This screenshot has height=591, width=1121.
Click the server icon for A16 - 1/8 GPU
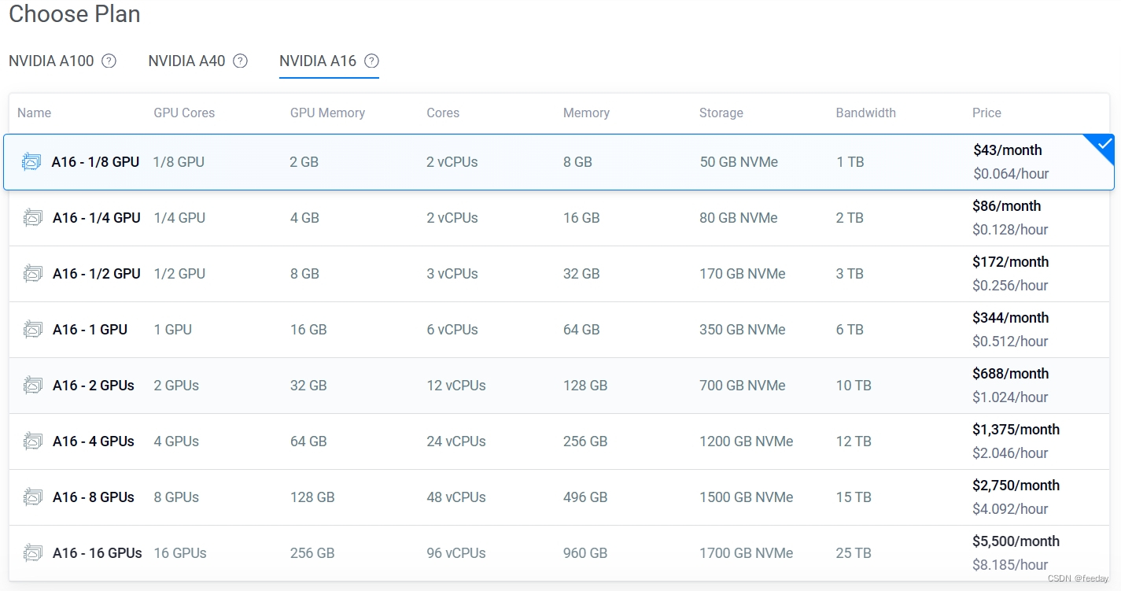(31, 162)
